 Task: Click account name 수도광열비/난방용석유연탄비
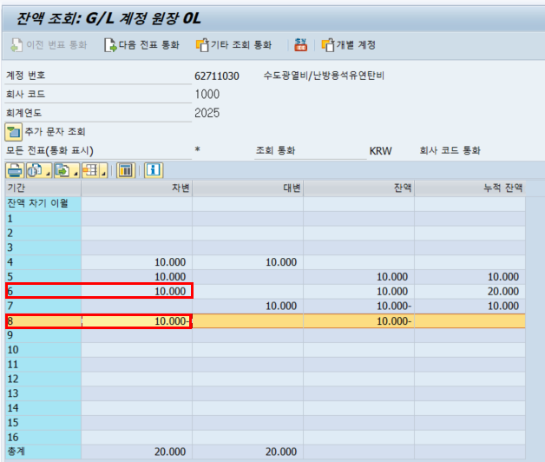(x=324, y=76)
